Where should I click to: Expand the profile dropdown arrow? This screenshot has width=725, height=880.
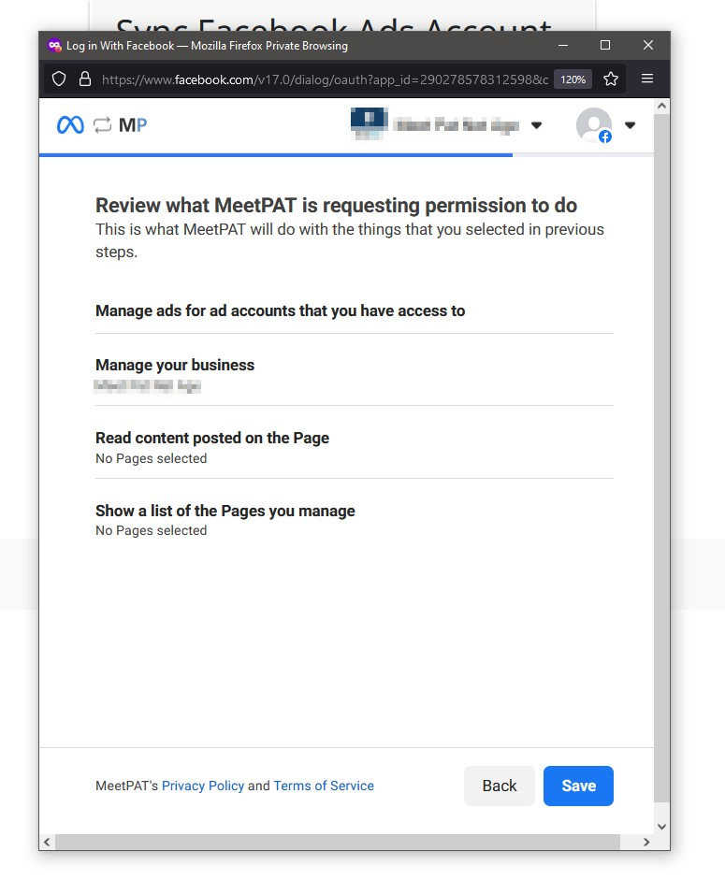(630, 125)
